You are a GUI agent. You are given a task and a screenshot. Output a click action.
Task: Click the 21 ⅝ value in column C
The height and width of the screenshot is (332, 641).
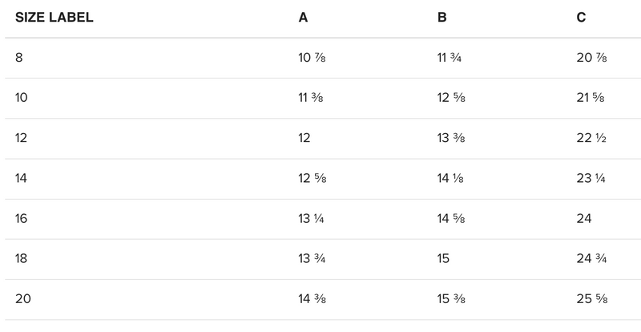pos(590,98)
